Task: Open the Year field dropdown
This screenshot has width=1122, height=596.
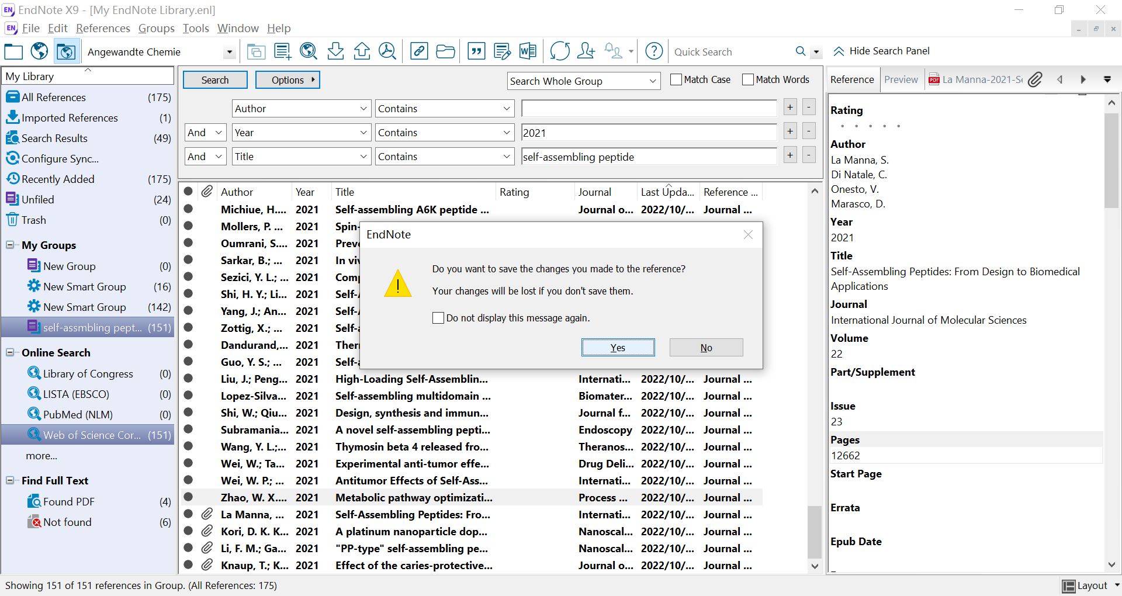Action: pos(302,133)
